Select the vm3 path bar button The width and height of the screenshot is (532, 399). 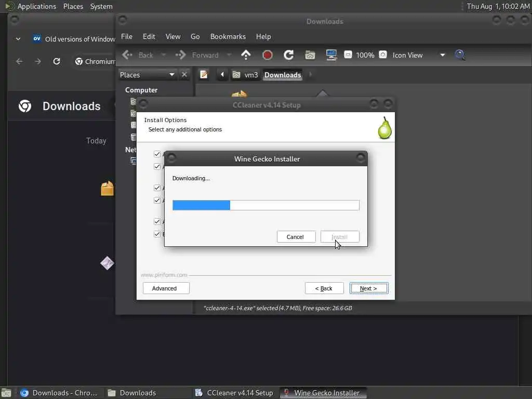coord(246,75)
